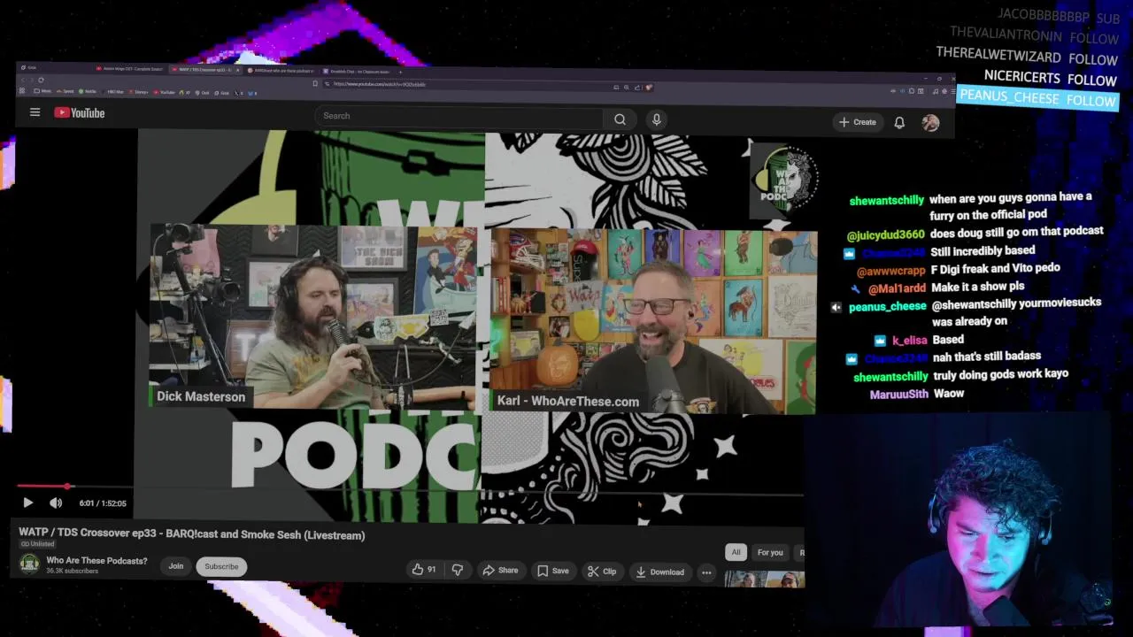The image size is (1133, 637).
Task: Click the wrench badge beside @Mal1ardd
Action: click(x=855, y=288)
